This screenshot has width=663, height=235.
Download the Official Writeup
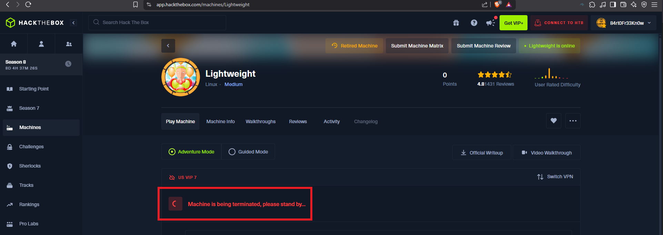(482, 152)
